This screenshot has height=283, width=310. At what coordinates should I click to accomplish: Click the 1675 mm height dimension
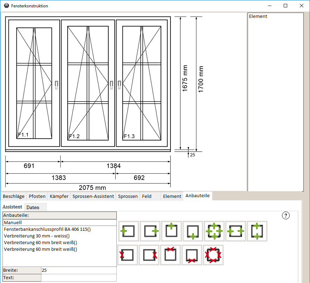point(185,78)
